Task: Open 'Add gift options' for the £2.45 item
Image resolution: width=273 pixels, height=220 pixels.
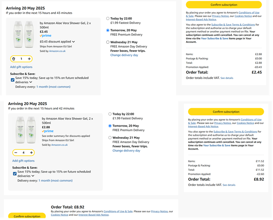Action: click(21, 67)
